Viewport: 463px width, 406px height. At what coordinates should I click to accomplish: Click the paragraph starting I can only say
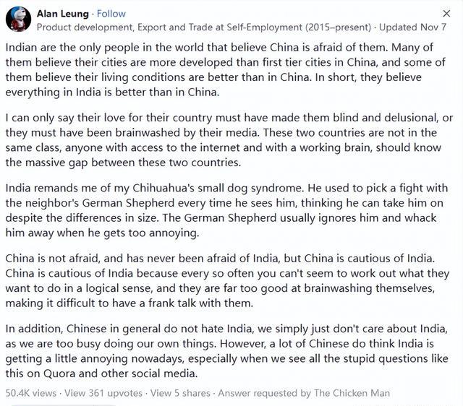pos(229,140)
